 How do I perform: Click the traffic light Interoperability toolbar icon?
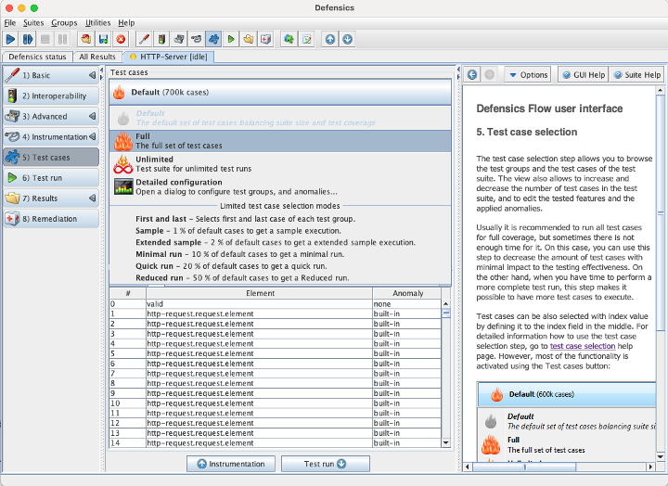[160, 39]
